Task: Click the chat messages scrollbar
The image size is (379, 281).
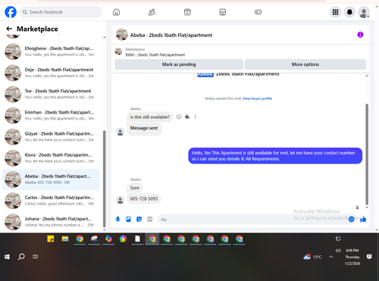Action: (x=367, y=154)
